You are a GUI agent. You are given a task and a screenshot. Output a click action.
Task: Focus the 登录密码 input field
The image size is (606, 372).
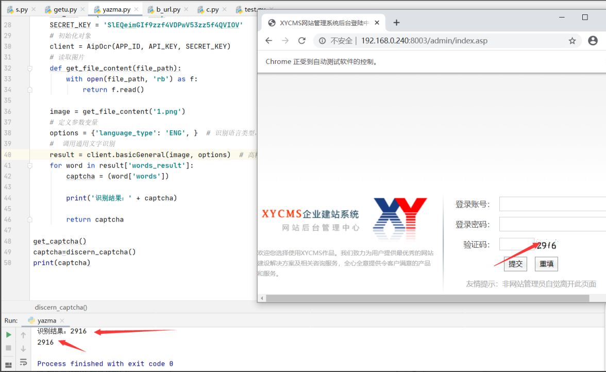pos(552,224)
